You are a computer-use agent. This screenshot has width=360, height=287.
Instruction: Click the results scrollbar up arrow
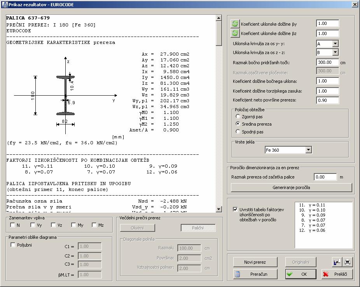click(x=218, y=18)
